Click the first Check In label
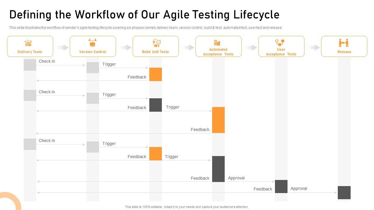Viewport: 374px width, 210px height. pos(47,62)
